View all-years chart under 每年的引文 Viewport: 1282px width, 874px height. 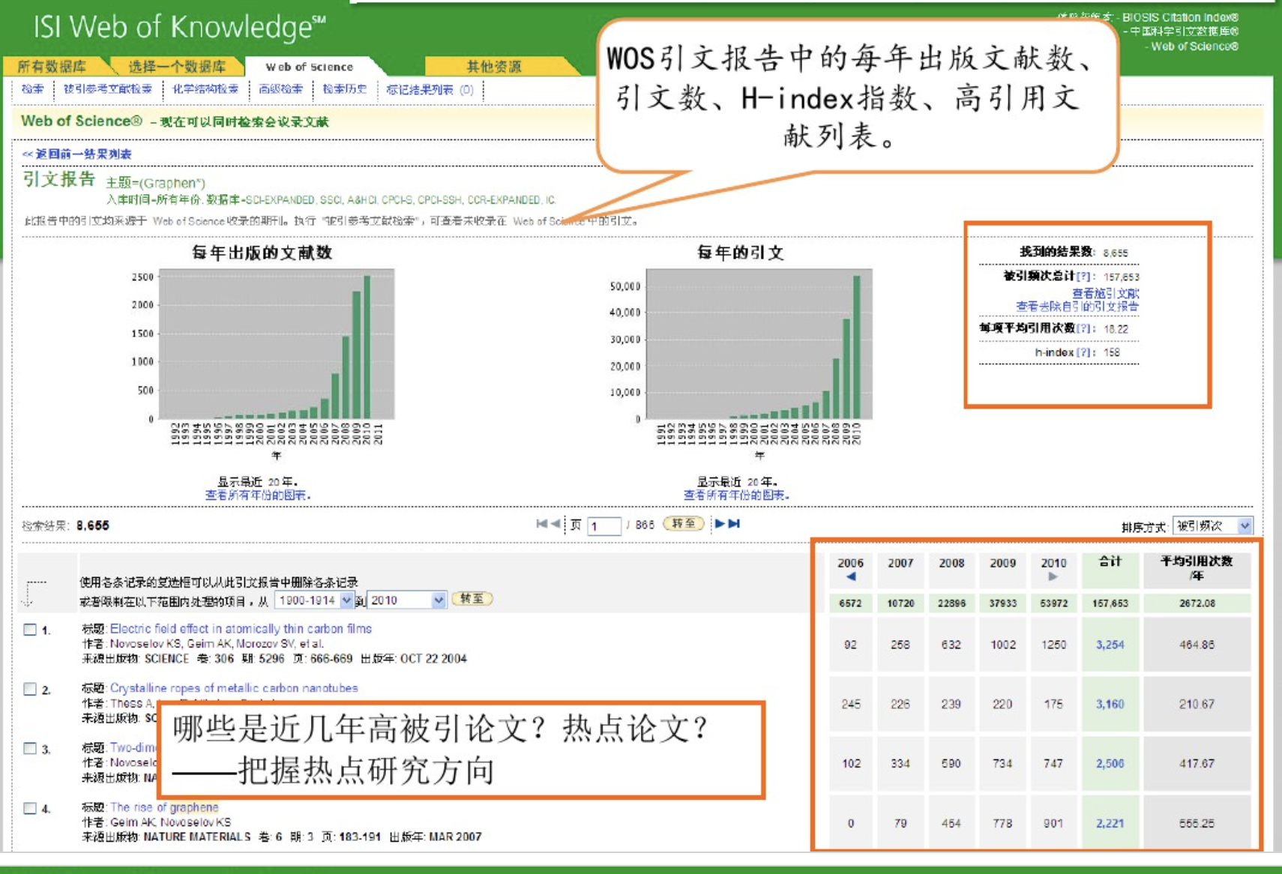(736, 495)
